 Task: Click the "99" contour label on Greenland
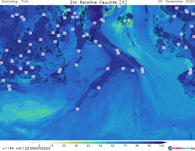coord(95,23)
